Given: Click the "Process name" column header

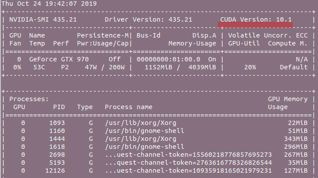Looking at the screenshot, I should click(129, 107).
